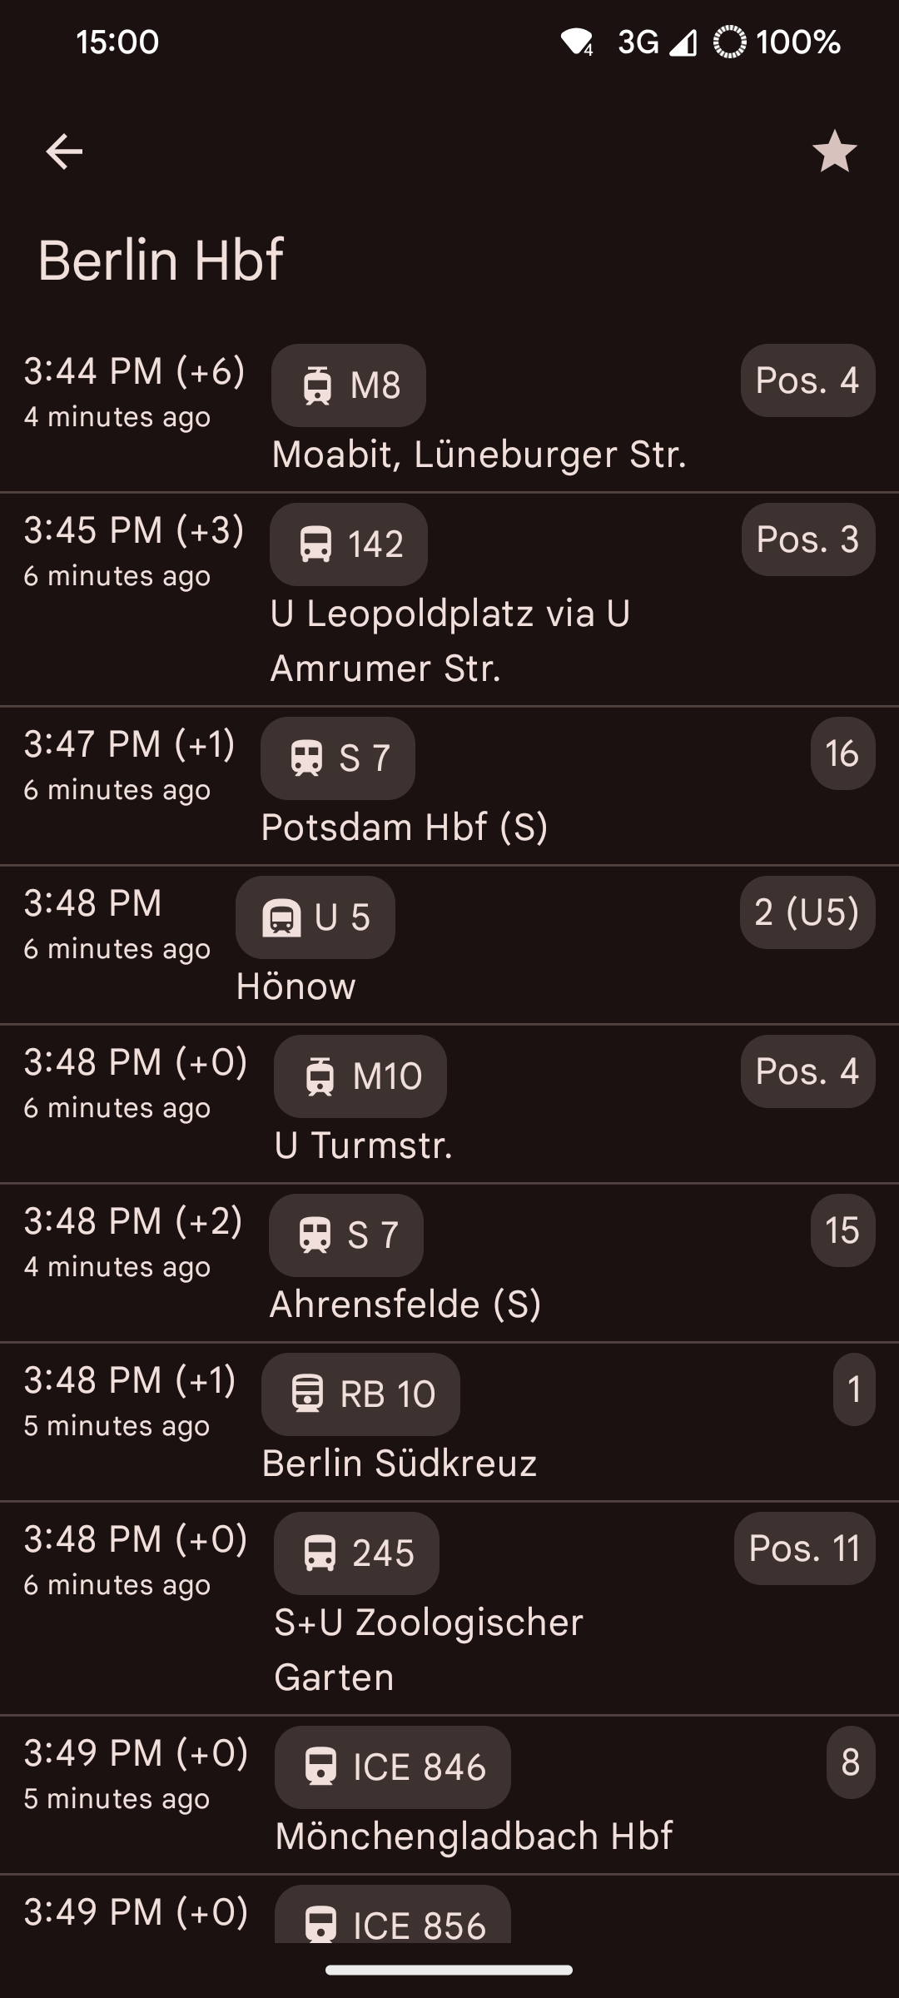Select the Mönchengladbach Hbf destination
899x1998 pixels.
coord(474,1836)
